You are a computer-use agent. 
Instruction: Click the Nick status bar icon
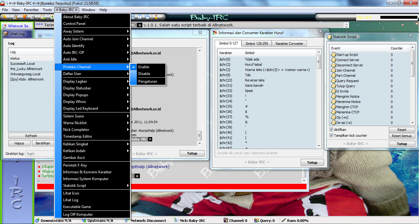(x=176, y=220)
